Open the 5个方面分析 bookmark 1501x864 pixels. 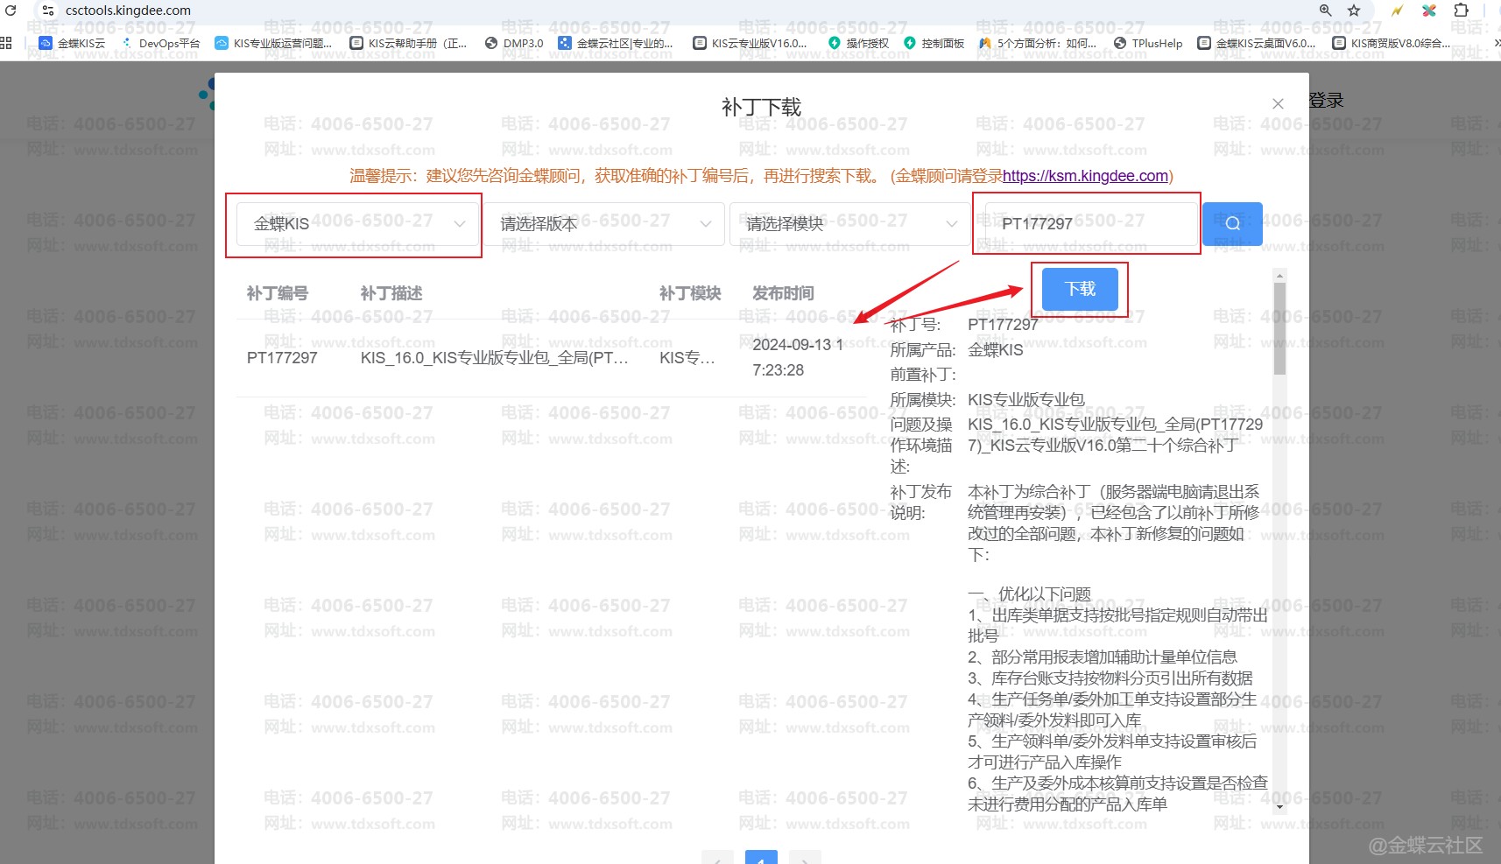pos(1038,43)
